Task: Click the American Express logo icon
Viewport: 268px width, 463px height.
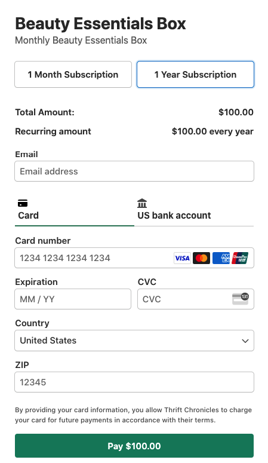Action: [x=221, y=258]
